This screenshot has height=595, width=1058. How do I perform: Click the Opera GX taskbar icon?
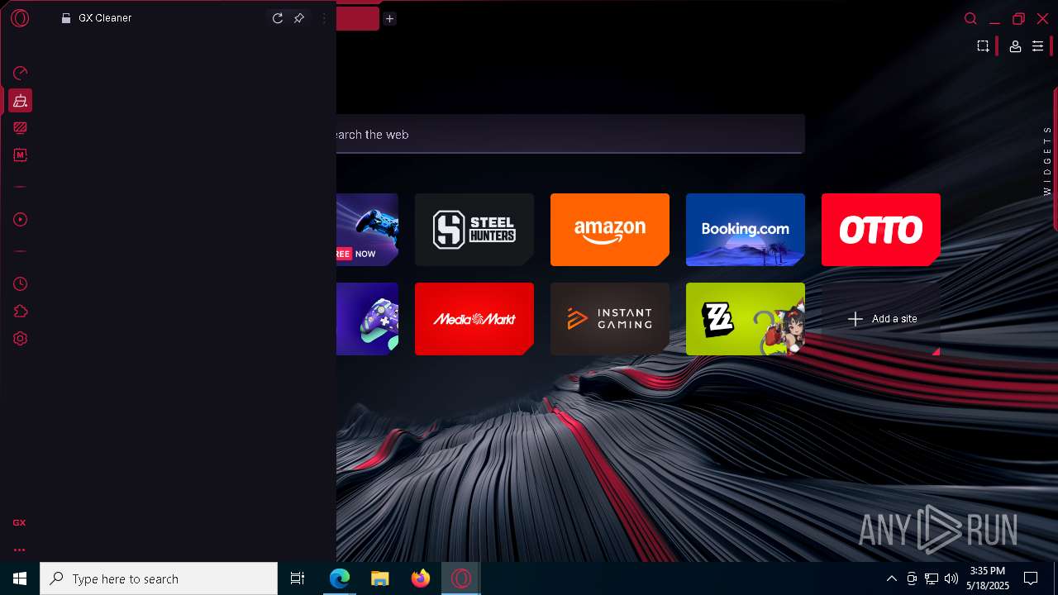461,578
